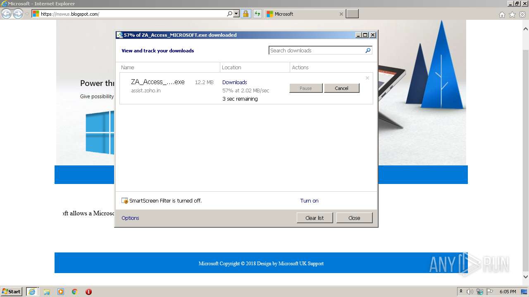
Task: Open download Options link
Action: (130, 218)
